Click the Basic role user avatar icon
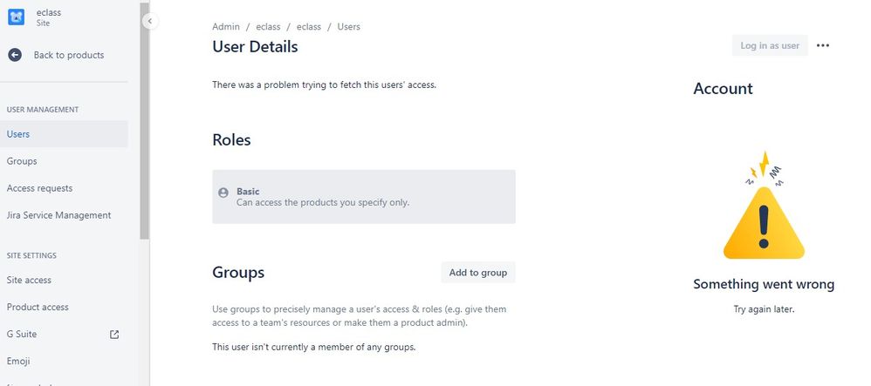 tap(223, 193)
